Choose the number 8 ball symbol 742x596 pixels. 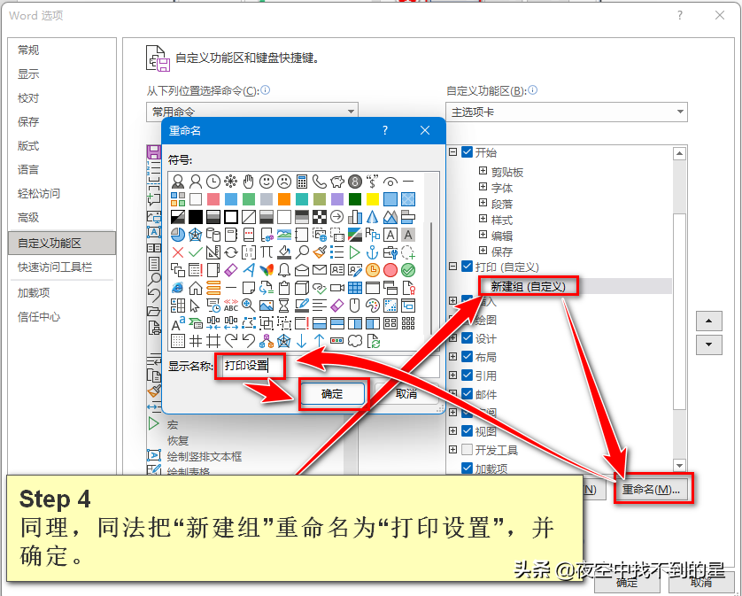click(x=355, y=182)
